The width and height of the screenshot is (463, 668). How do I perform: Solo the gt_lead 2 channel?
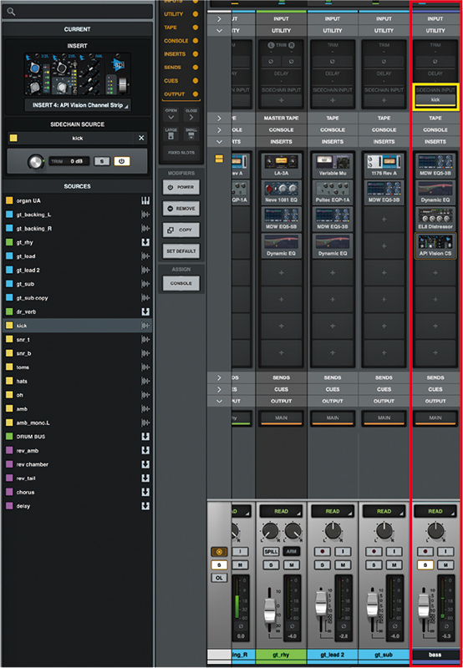(x=323, y=565)
